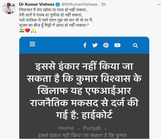161x139 pixels.
Task: Go to the Home breadcrumb
Action: point(66,128)
